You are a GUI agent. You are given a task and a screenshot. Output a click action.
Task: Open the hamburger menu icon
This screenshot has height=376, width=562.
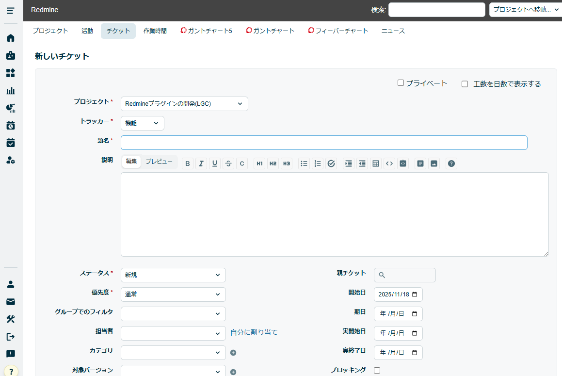click(x=11, y=11)
